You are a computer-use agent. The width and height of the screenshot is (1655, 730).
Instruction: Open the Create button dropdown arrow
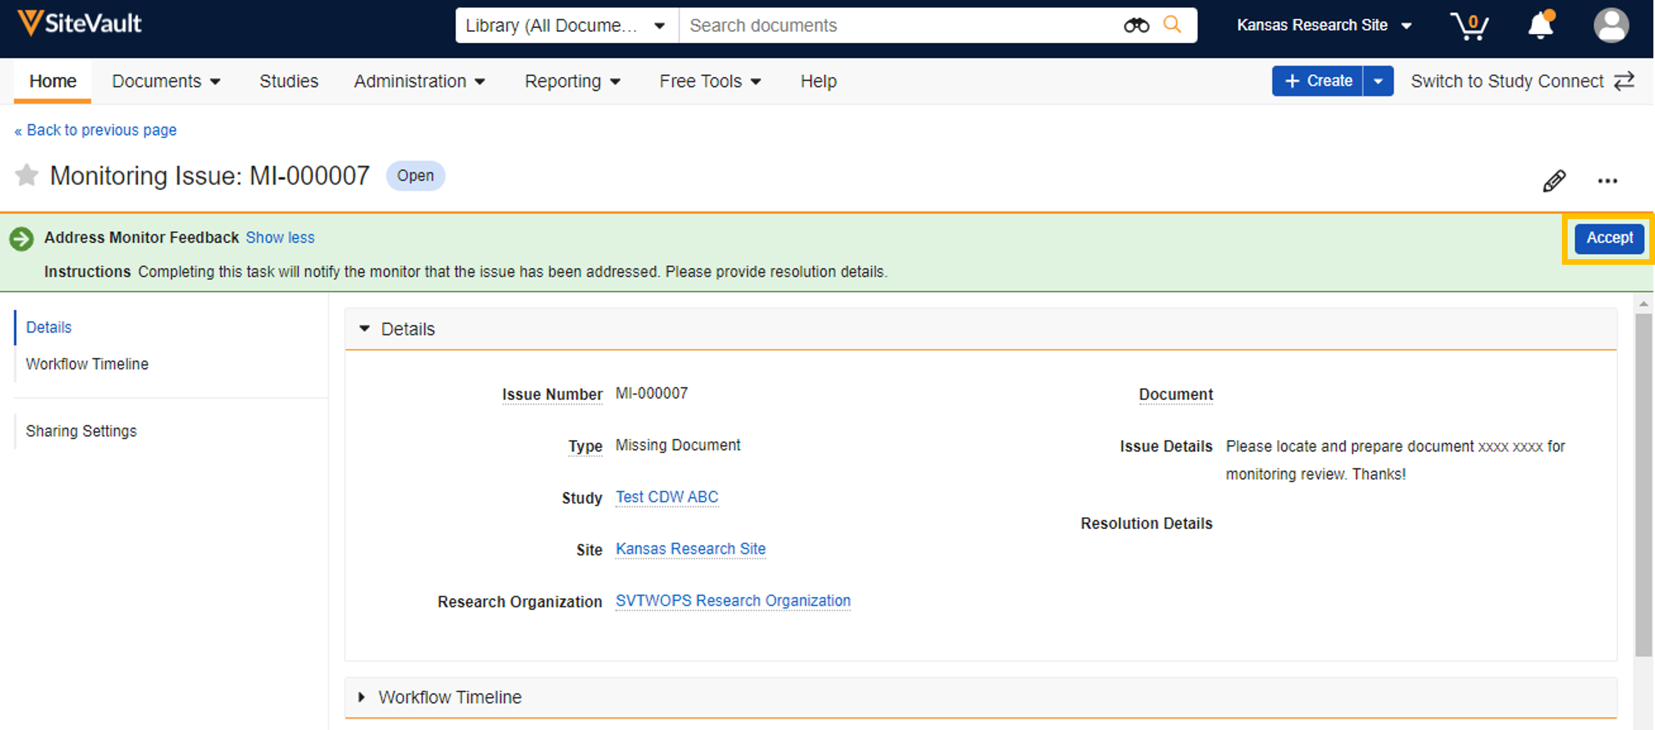[1377, 82]
